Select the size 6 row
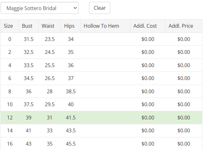The width and height of the screenshot is (204, 150). pyautogui.click(x=9, y=78)
